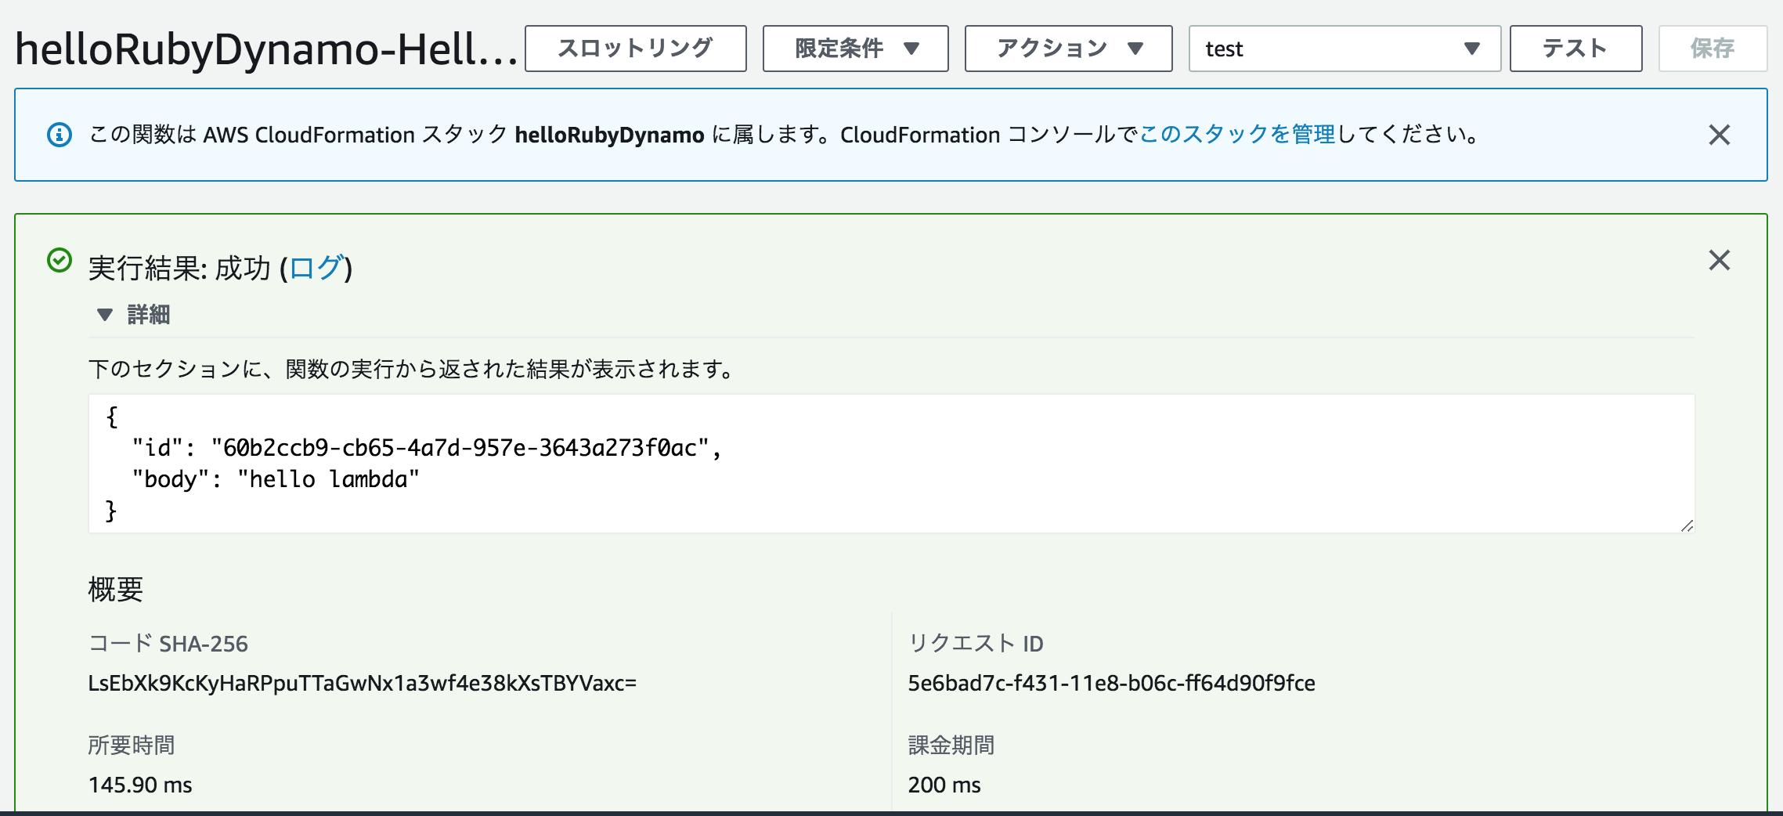1783x816 pixels.
Task: Click the green success check icon
Action: (61, 259)
